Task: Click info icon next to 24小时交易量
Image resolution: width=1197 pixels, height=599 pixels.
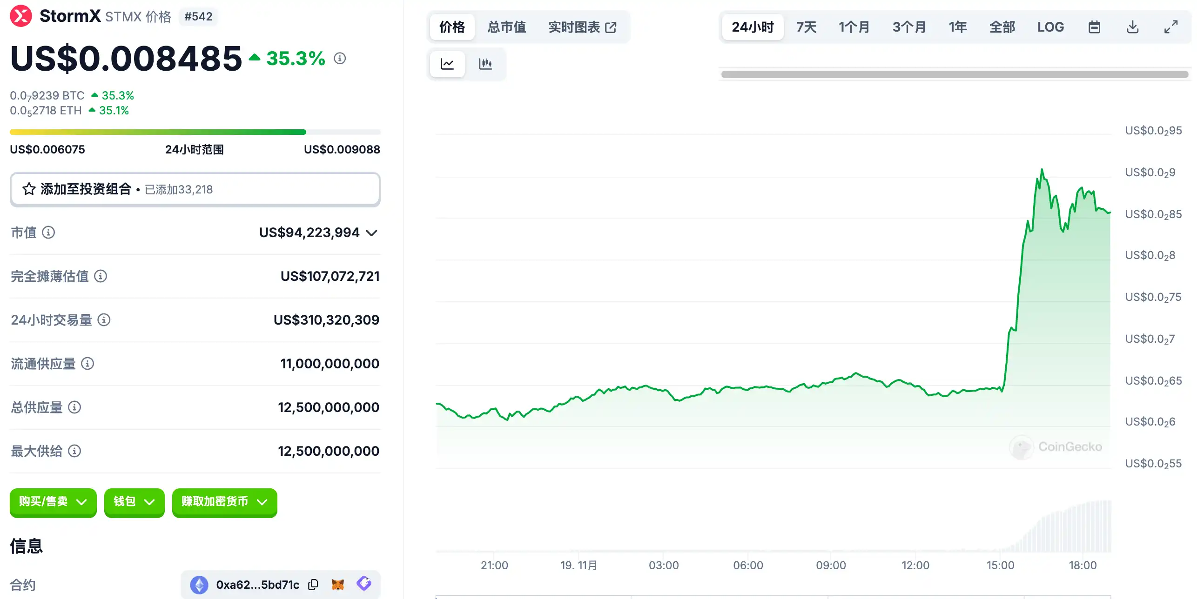Action: [x=104, y=320]
